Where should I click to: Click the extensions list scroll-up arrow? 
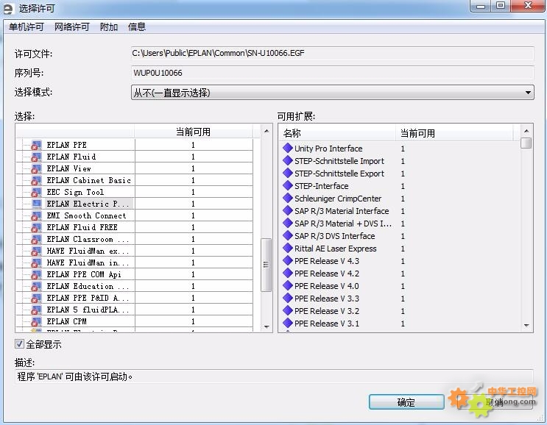pyautogui.click(x=526, y=132)
